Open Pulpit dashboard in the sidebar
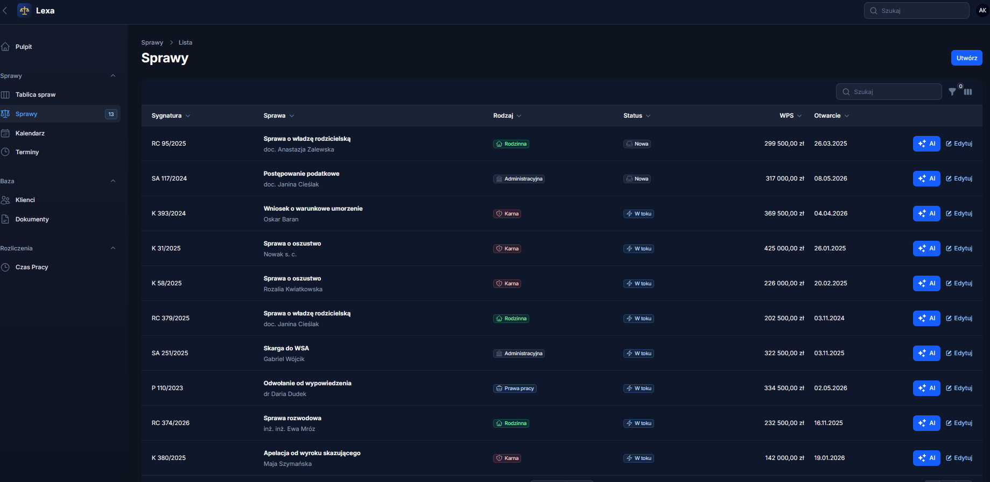 click(60, 47)
